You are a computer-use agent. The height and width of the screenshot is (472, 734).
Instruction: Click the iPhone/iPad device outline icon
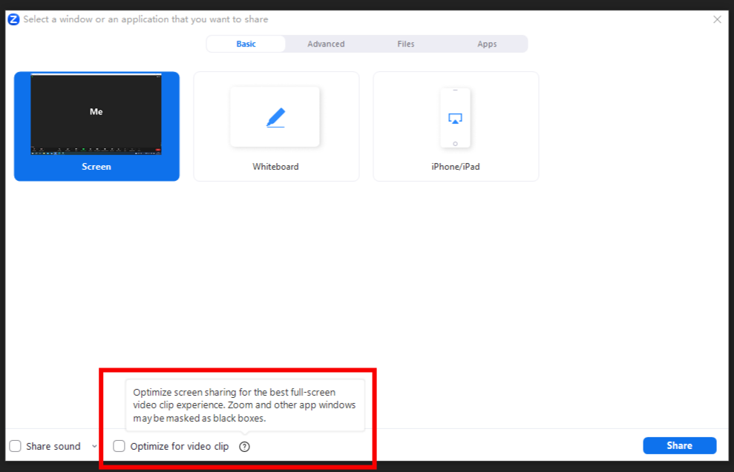[455, 117]
